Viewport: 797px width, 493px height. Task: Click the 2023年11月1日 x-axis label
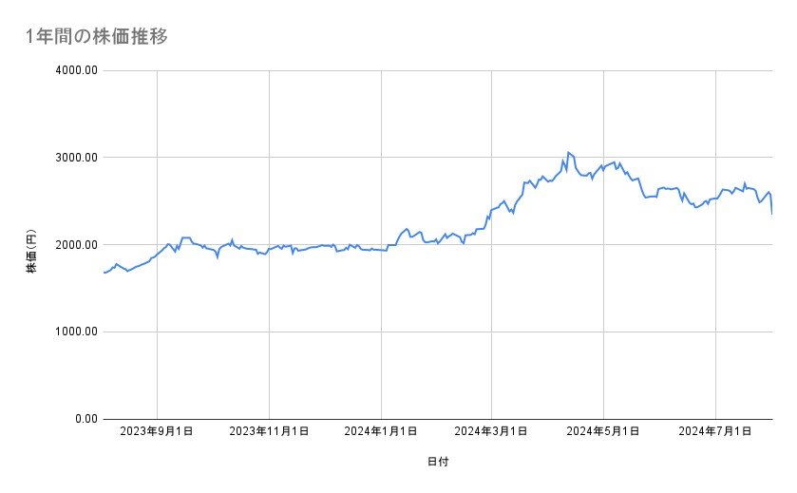269,431
